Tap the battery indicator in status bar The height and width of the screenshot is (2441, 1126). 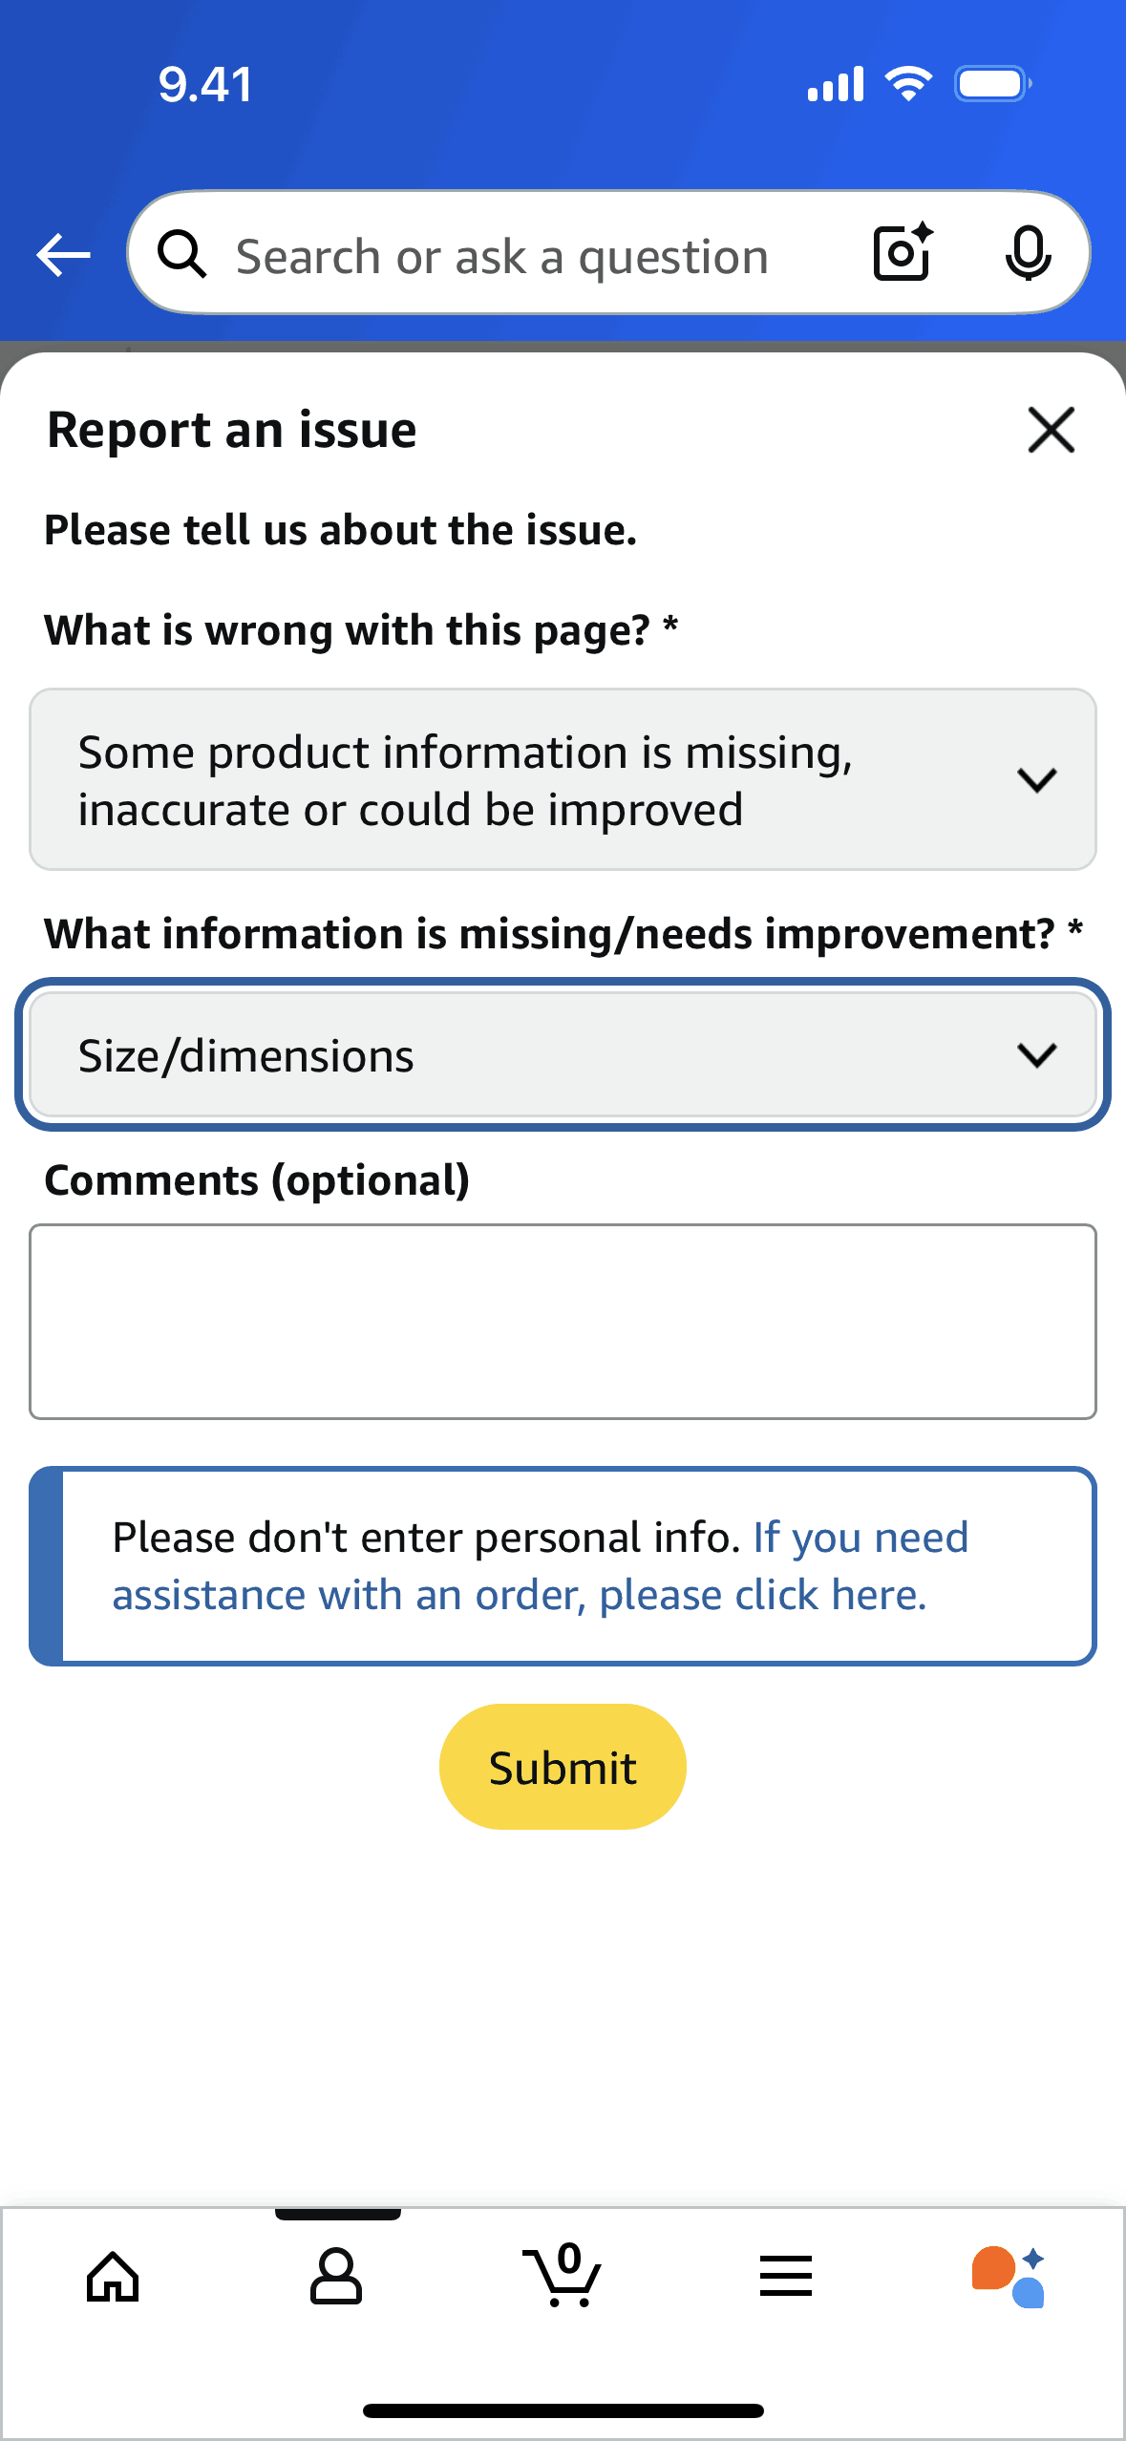(x=992, y=84)
